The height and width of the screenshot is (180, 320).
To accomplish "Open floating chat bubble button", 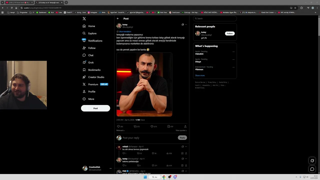I will [x=312, y=169].
